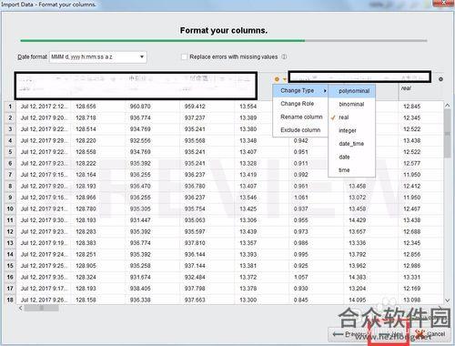
Task: Click the info icon beside Replace errors
Action: 284,56
